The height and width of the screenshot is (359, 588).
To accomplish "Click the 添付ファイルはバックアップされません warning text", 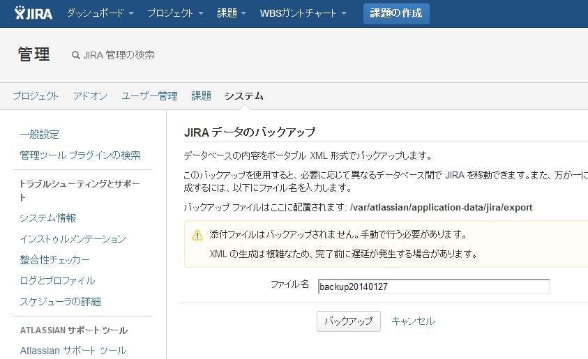I will click(x=338, y=235).
